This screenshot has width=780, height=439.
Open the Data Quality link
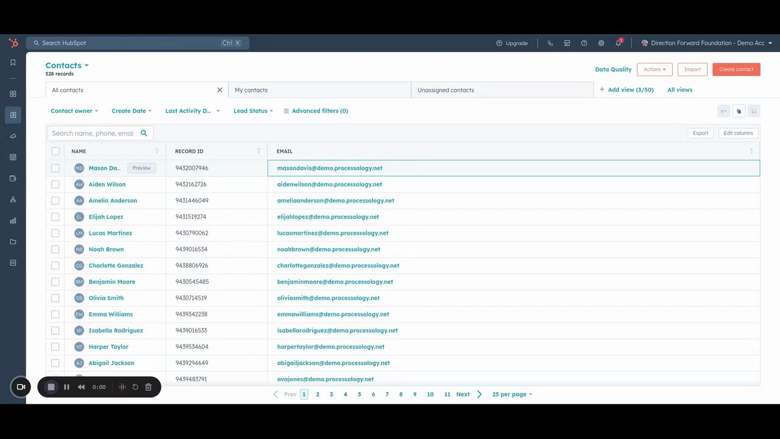(613, 70)
